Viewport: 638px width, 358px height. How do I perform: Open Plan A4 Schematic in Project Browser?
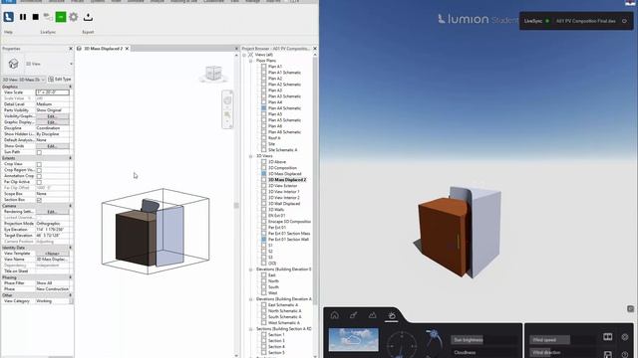point(284,108)
